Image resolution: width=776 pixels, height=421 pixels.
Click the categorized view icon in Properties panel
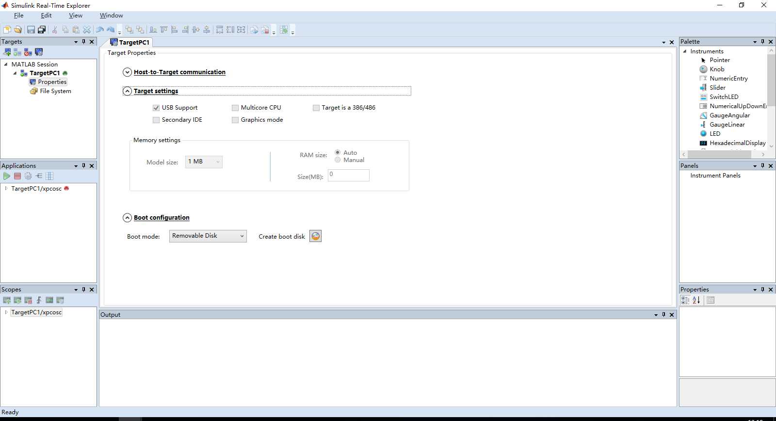(685, 300)
